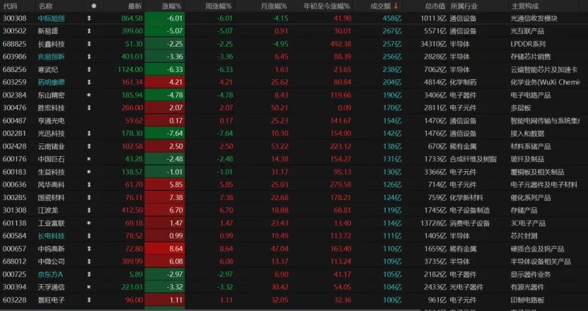The width and height of the screenshot is (588, 311).
Task: Click the bright red 8.64 change cell
Action: pyautogui.click(x=165, y=249)
